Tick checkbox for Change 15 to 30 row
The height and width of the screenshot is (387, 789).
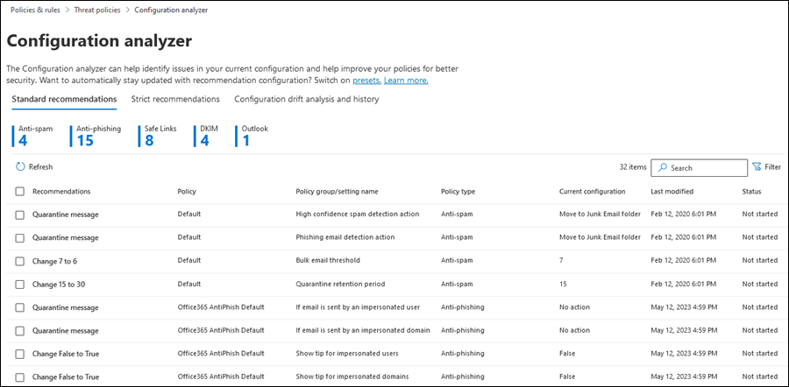point(20,284)
